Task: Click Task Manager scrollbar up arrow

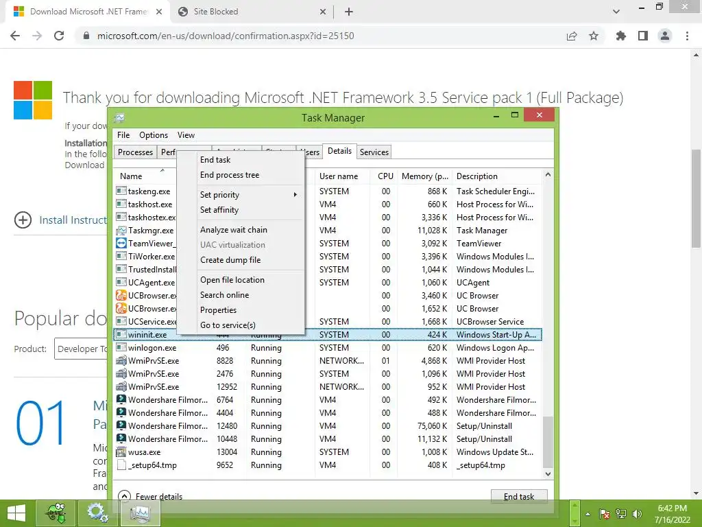Action: point(548,174)
